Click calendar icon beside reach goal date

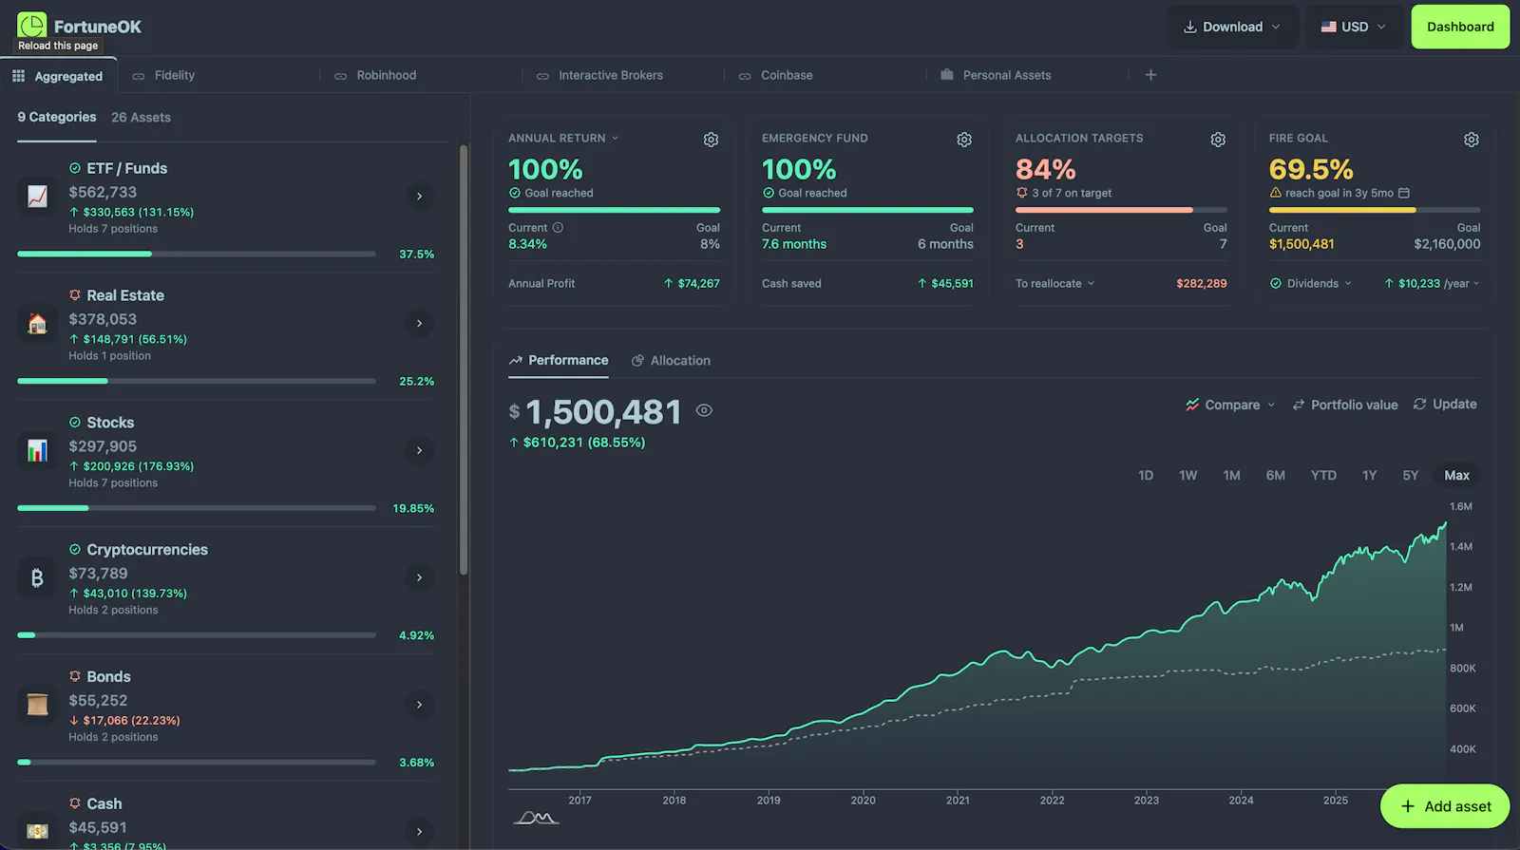[x=1404, y=193]
